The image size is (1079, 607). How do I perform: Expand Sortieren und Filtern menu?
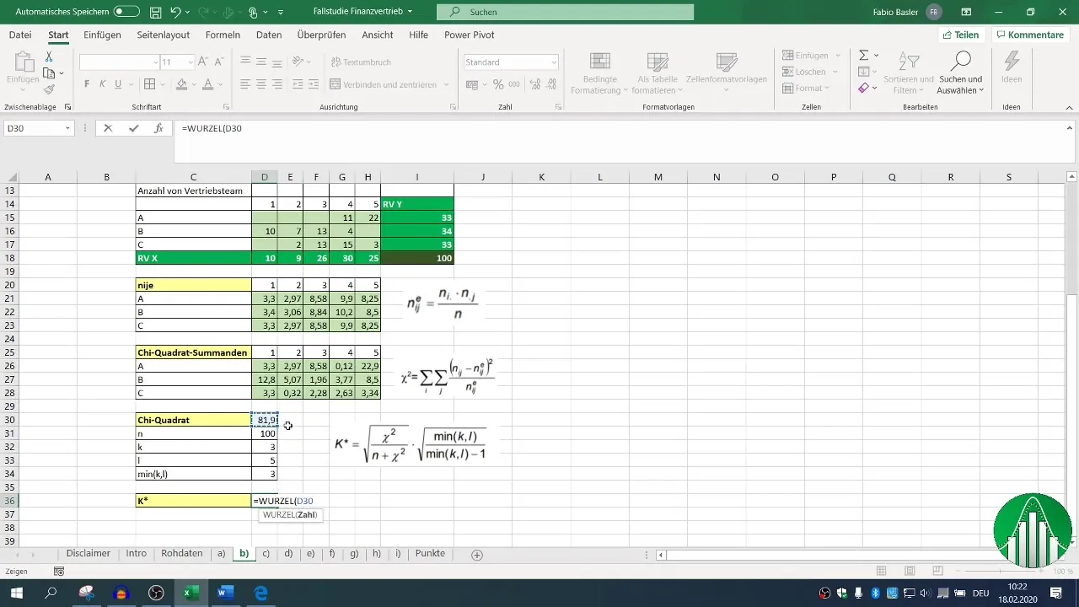pyautogui.click(x=909, y=73)
